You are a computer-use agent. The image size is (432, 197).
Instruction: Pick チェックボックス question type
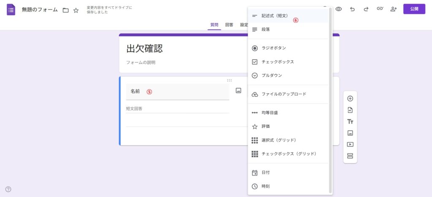[278, 62]
